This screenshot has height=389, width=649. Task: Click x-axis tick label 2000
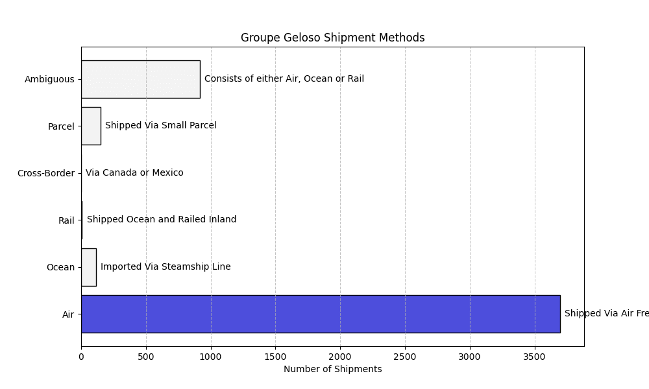(340, 357)
